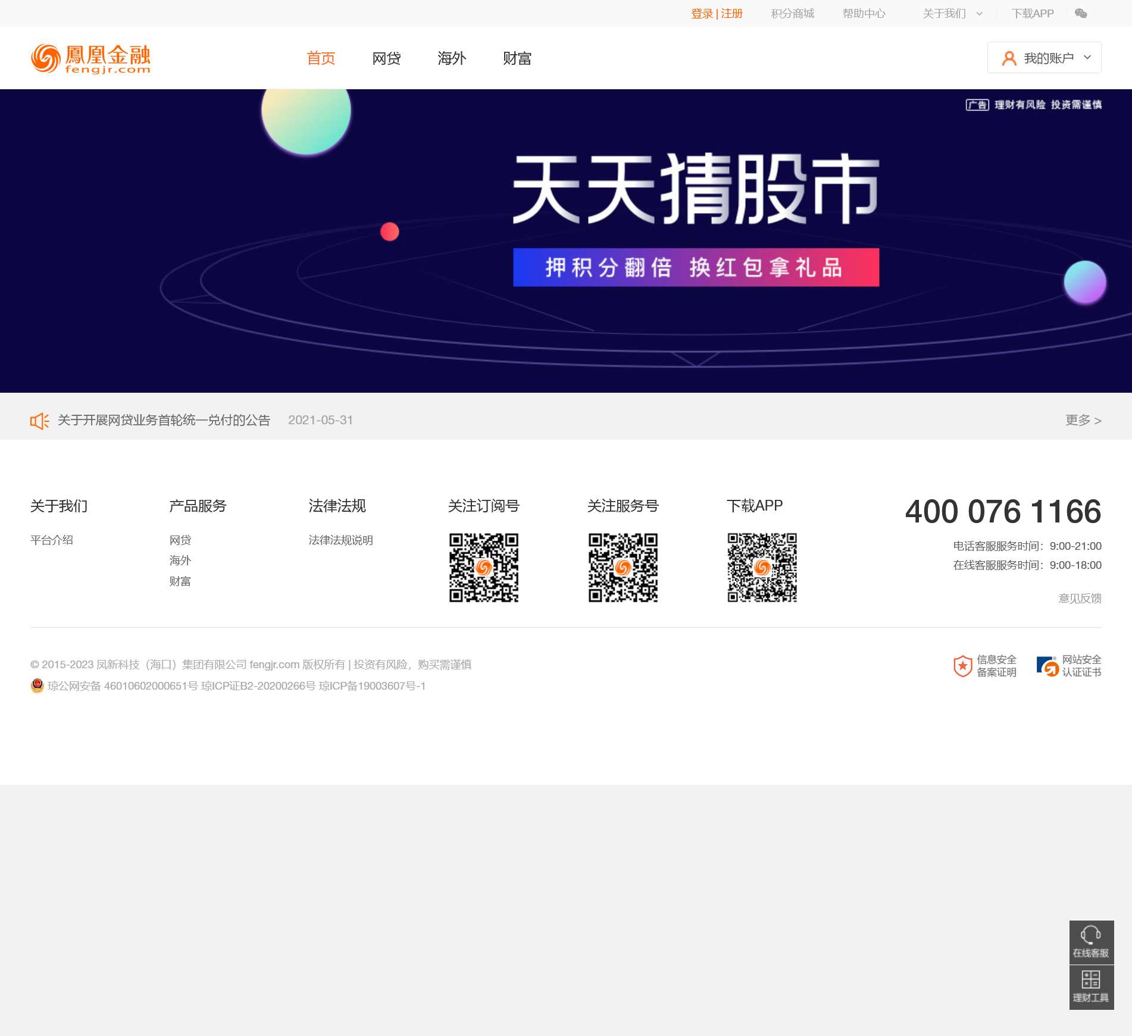Click the 2021-05-31 announcement date
This screenshot has width=1132, height=1036.
[321, 421]
